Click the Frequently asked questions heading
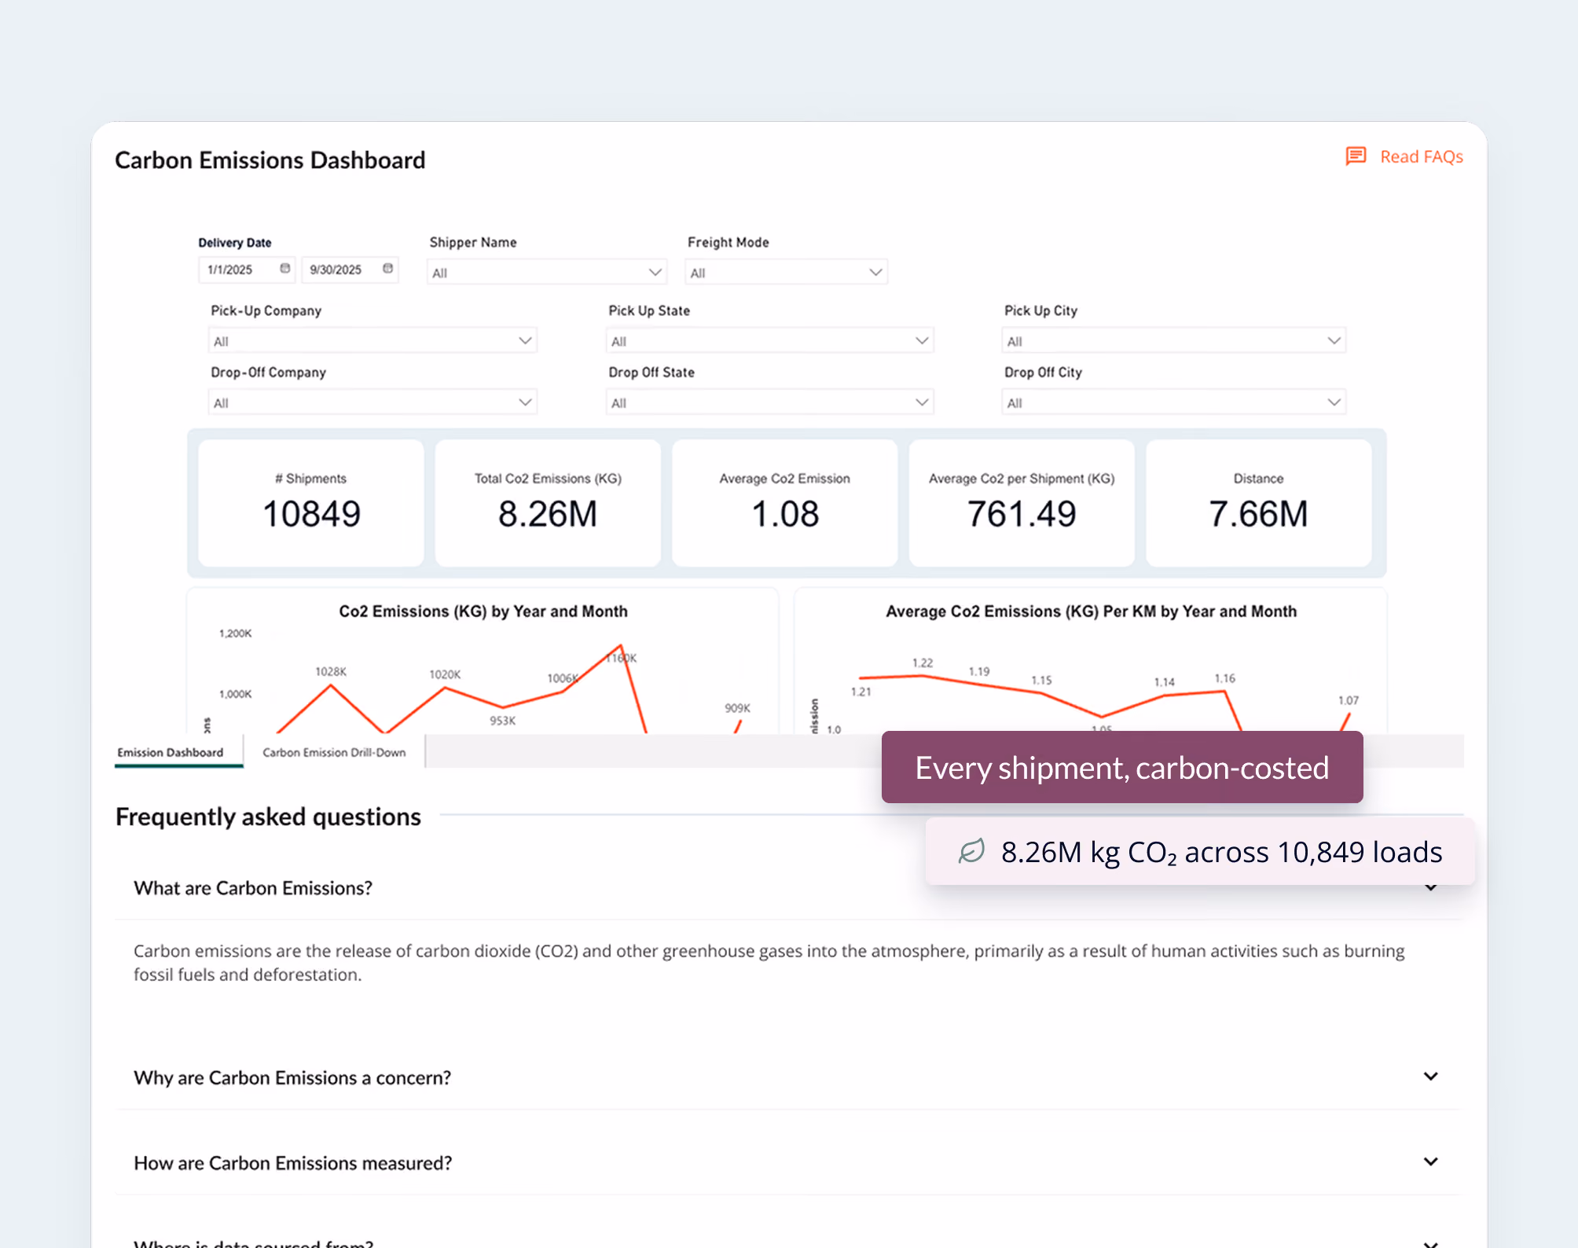Image resolution: width=1578 pixels, height=1248 pixels. pyautogui.click(x=269, y=817)
